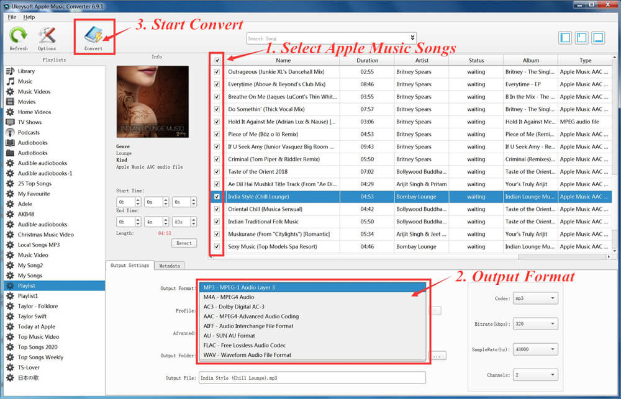
Task: Open the Help menu
Action: pos(29,17)
